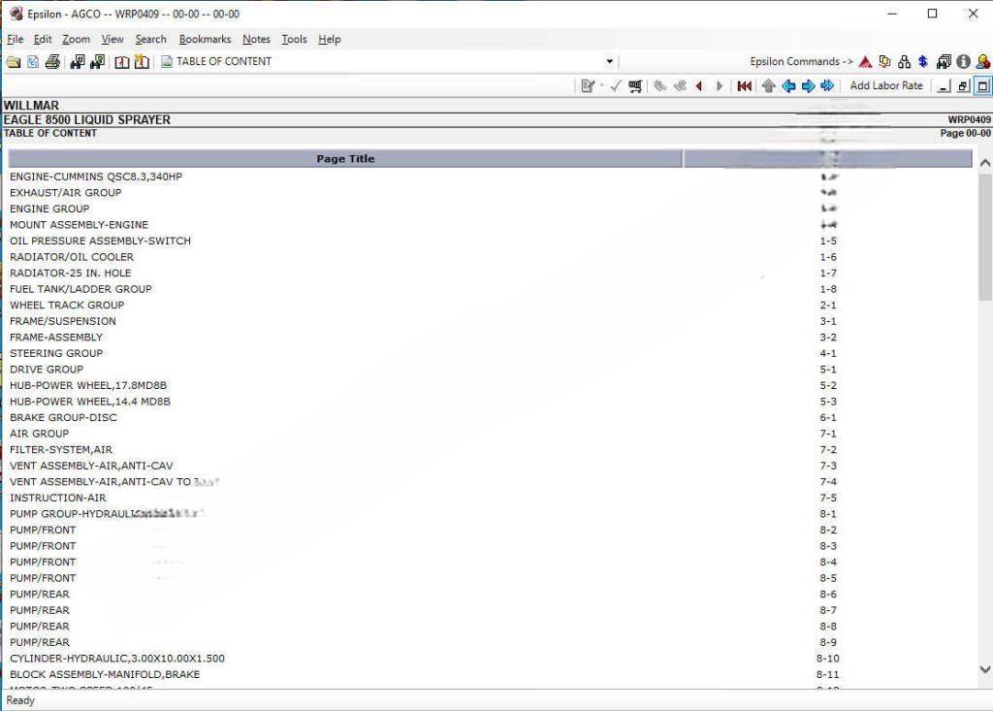993x711 pixels.
Task: Click the red AGCO triangle logo icon
Action: pos(865,61)
